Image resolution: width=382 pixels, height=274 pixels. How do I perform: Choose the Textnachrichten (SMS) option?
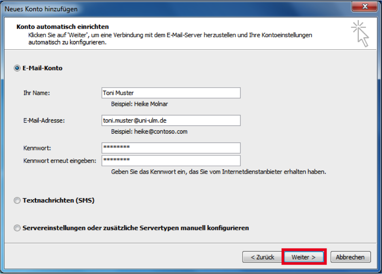click(x=17, y=200)
